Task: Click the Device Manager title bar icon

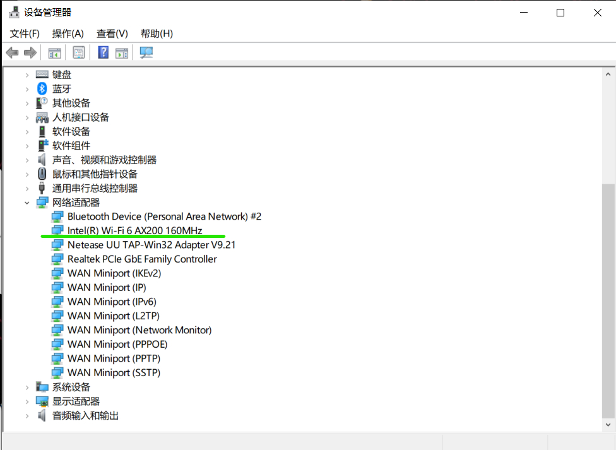Action: [14, 12]
